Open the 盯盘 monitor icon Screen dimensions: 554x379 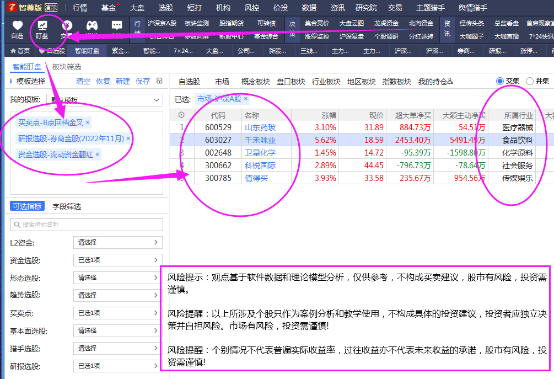[x=42, y=25]
